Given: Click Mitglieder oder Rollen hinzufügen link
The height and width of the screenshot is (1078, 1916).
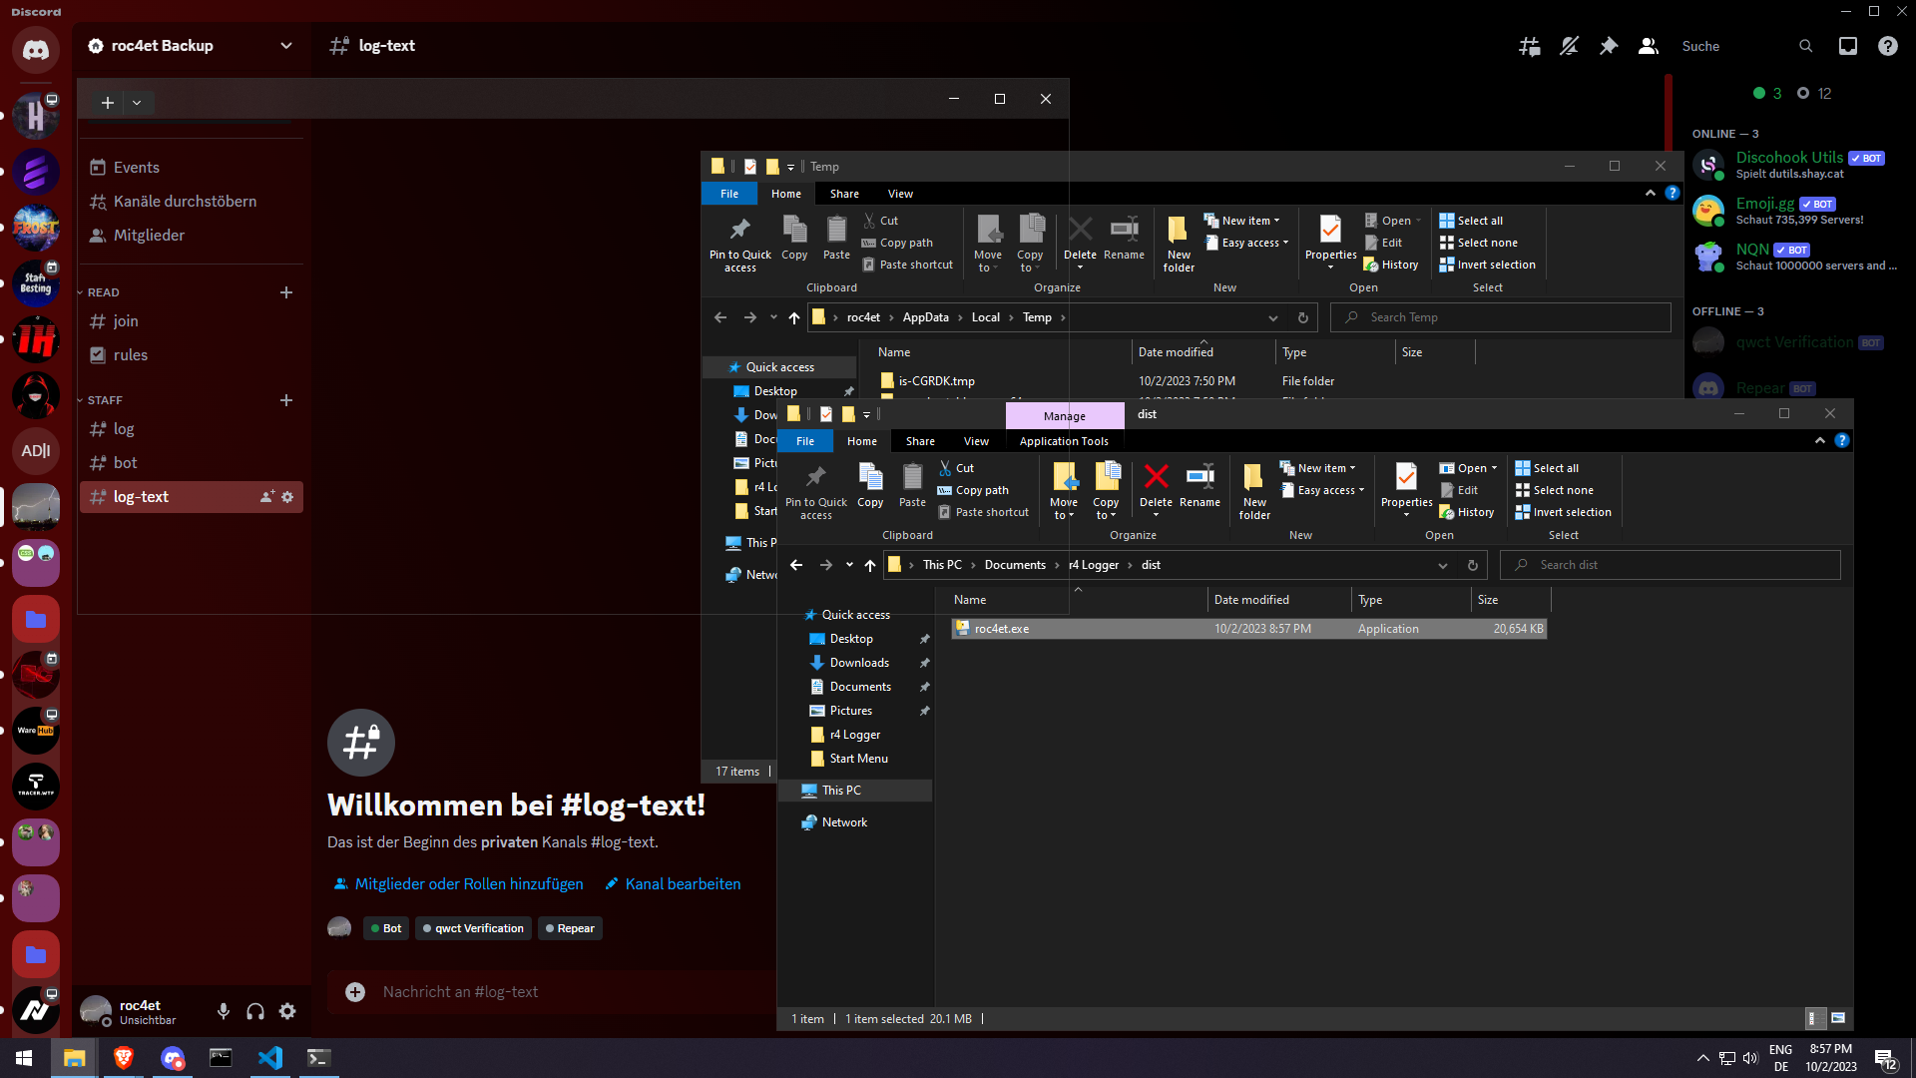Looking at the screenshot, I should point(458,884).
